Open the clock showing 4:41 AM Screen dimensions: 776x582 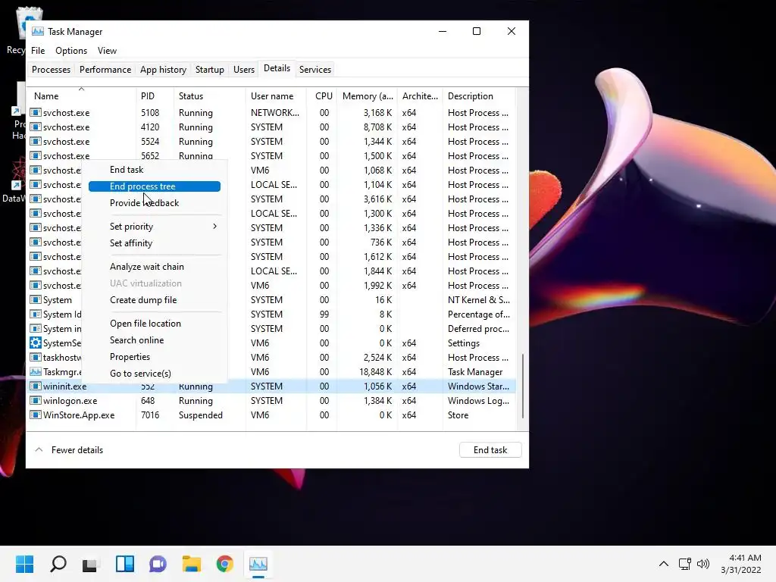coord(741,564)
